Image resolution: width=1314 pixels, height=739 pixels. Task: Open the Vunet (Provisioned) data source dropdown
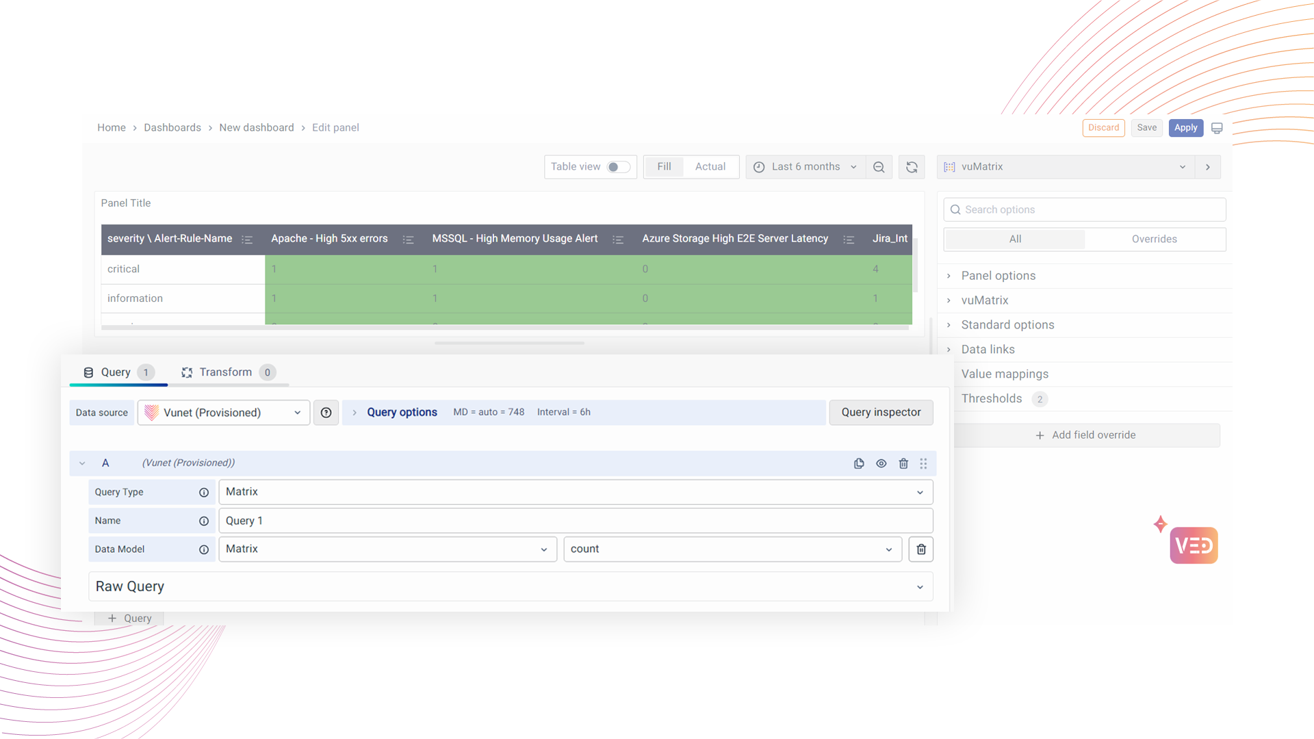click(x=223, y=413)
